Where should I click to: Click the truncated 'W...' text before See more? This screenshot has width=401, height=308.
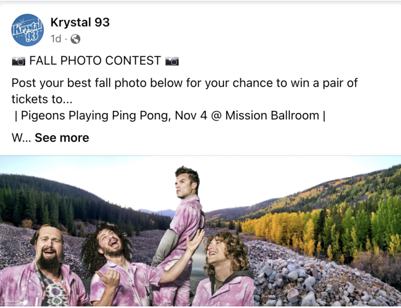tap(21, 138)
